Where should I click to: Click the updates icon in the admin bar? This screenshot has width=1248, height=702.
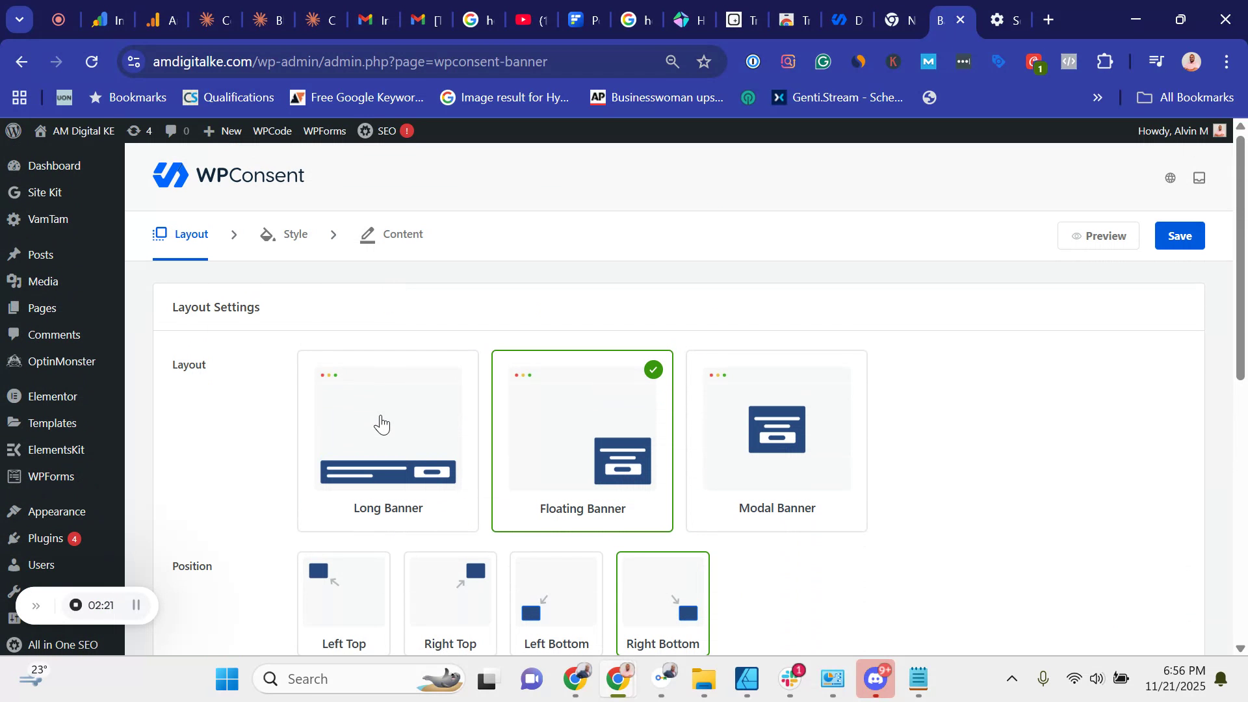point(138,131)
